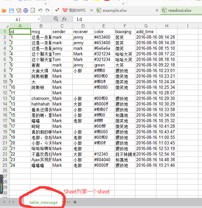Click the open folder icon in toolbar
Image resolution: width=202 pixels, height=208 pixels.
pyautogui.click(x=4, y=10)
